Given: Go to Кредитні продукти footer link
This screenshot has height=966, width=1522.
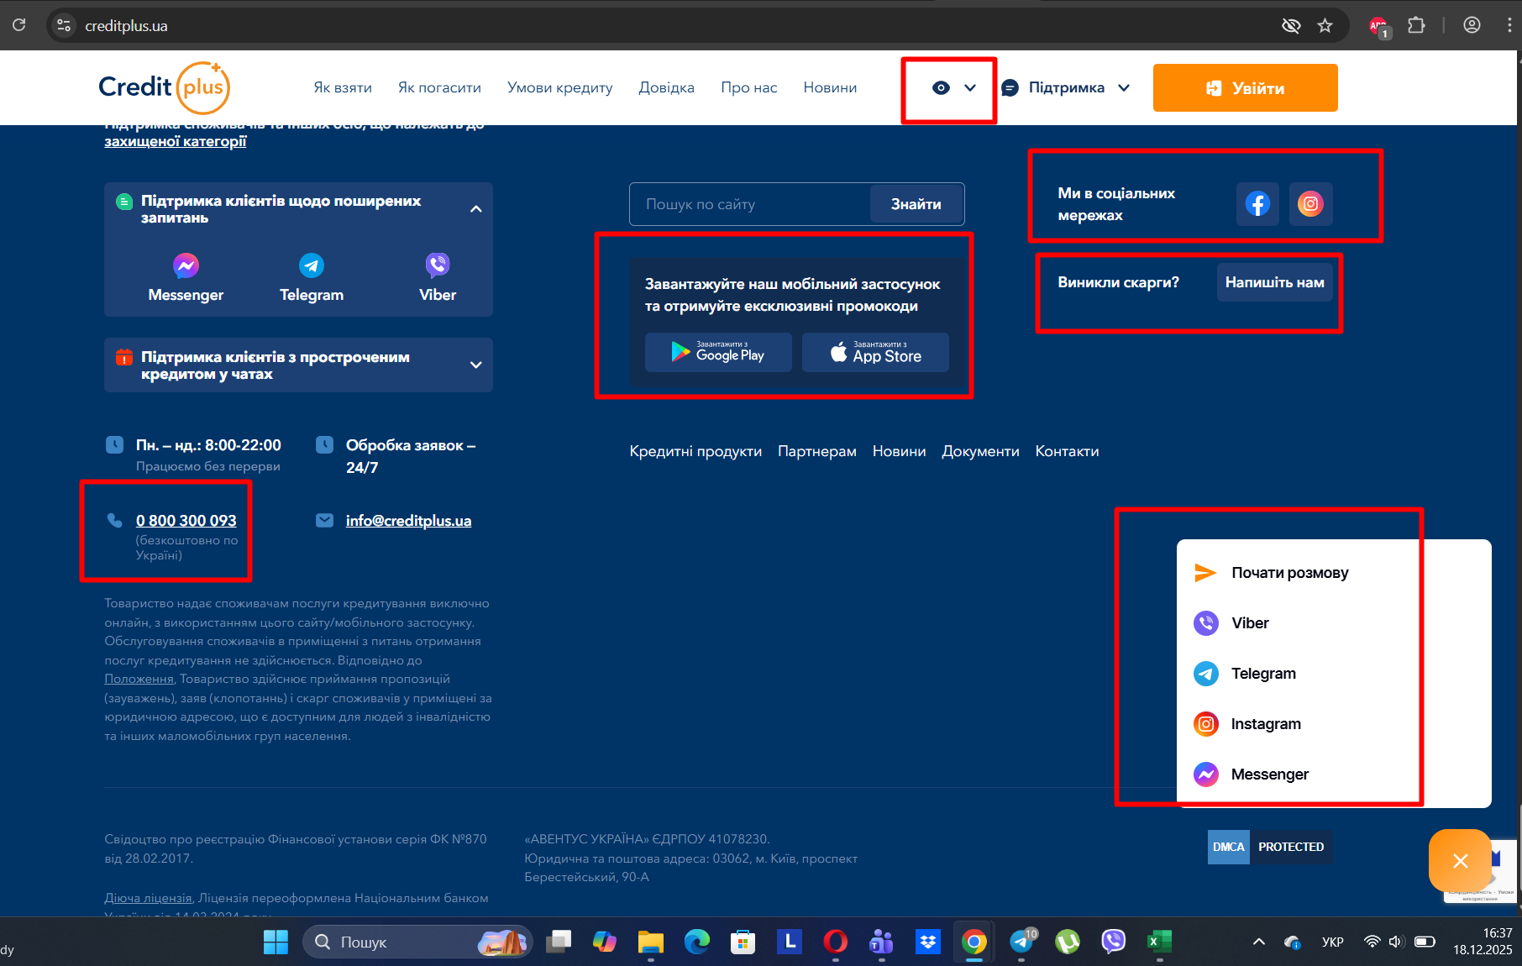Looking at the screenshot, I should 695,451.
